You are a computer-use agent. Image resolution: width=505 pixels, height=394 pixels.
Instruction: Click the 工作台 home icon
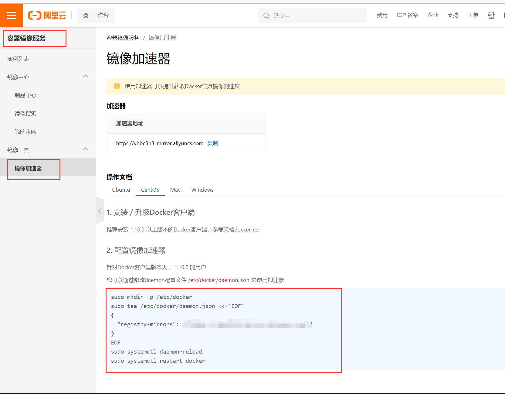pyautogui.click(x=86, y=15)
